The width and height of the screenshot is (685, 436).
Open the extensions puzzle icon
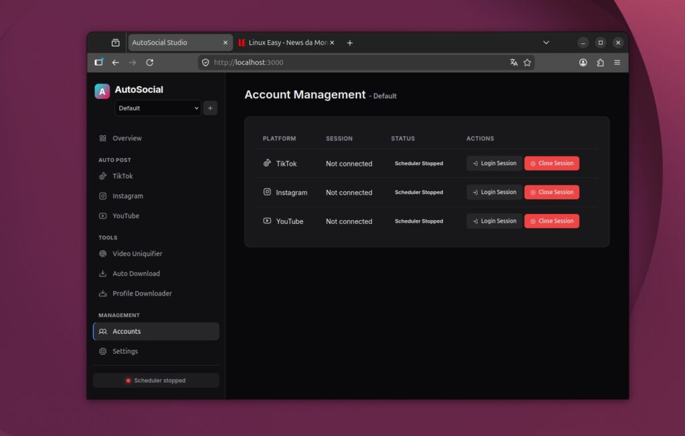(x=600, y=62)
